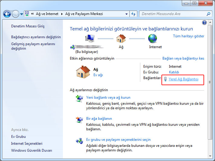
Task: Open the Yerel Ağ Bağlantısı link
Action: pos(184,79)
